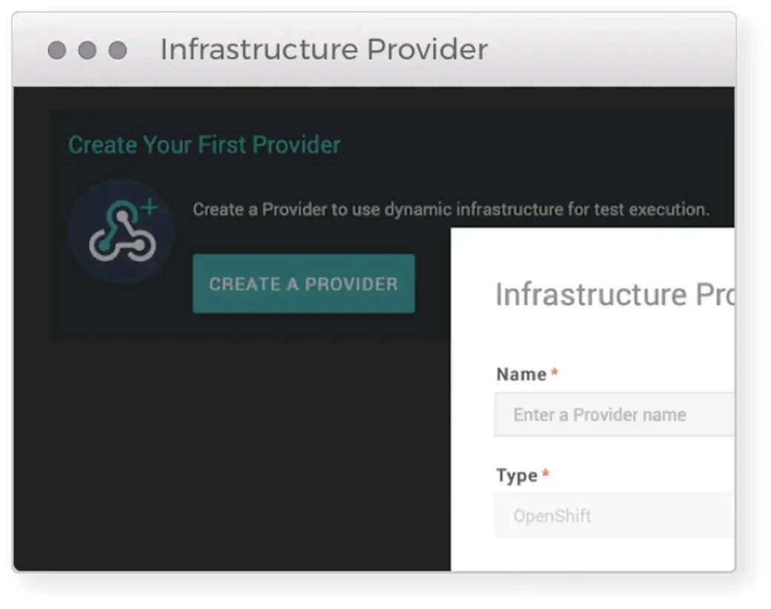
Task: Click the small plus sign on provider icon
Action: [x=150, y=208]
